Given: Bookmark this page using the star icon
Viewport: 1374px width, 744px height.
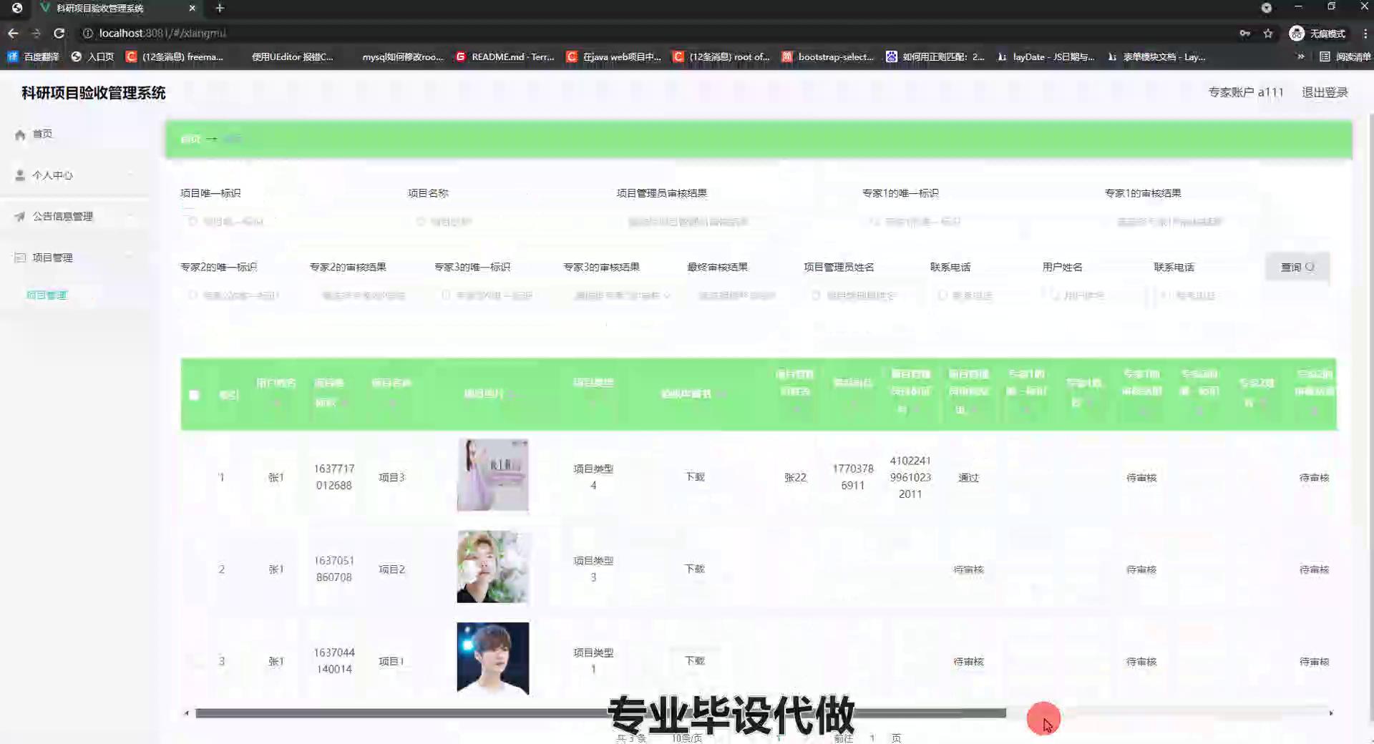Looking at the screenshot, I should (1268, 34).
